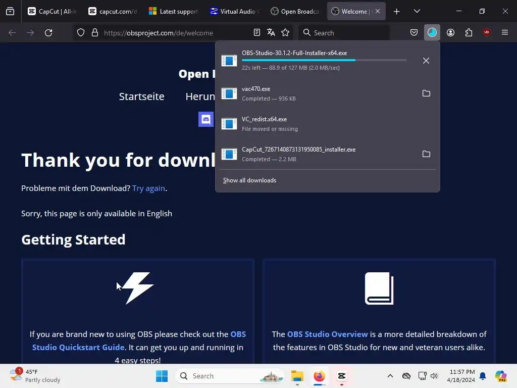Click the browser Search field
This screenshot has width=517, height=388.
(343, 33)
